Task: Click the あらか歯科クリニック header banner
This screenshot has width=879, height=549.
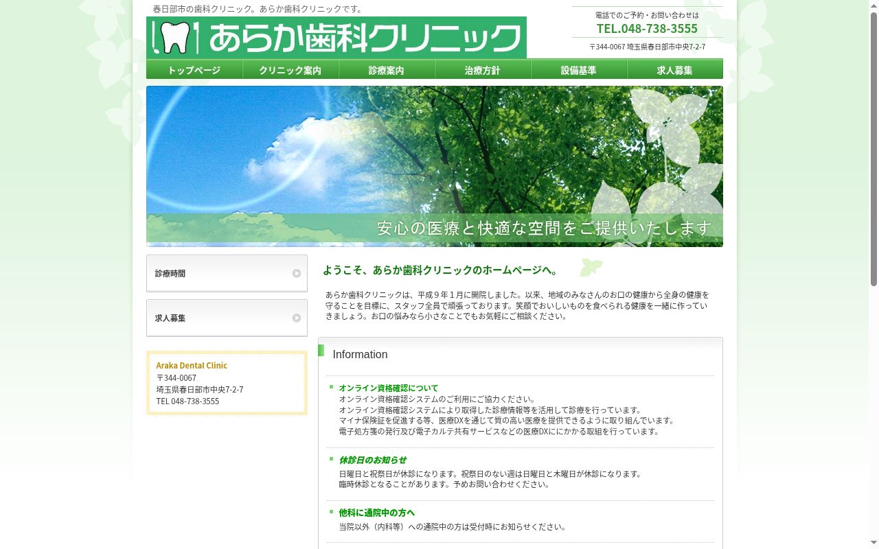Action: point(336,37)
